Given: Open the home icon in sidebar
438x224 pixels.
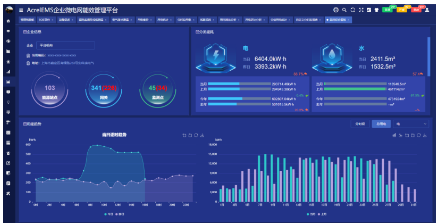Looking at the screenshot, I should pyautogui.click(x=8, y=21).
